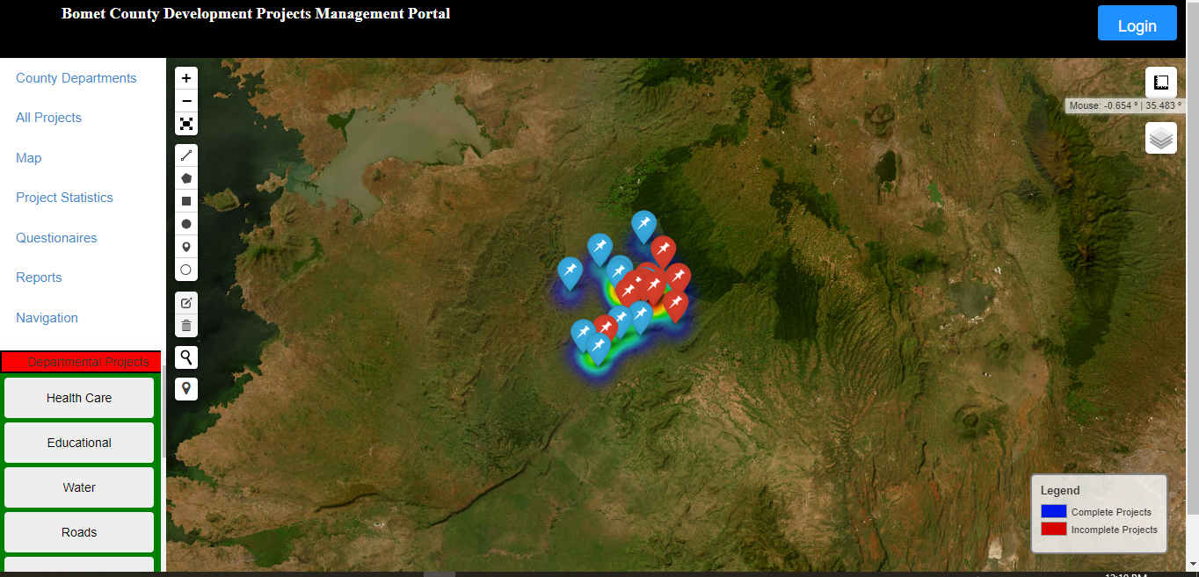Click the red Incomplete Projects legend swatch
Viewport: 1199px width, 577px height.
tap(1053, 529)
